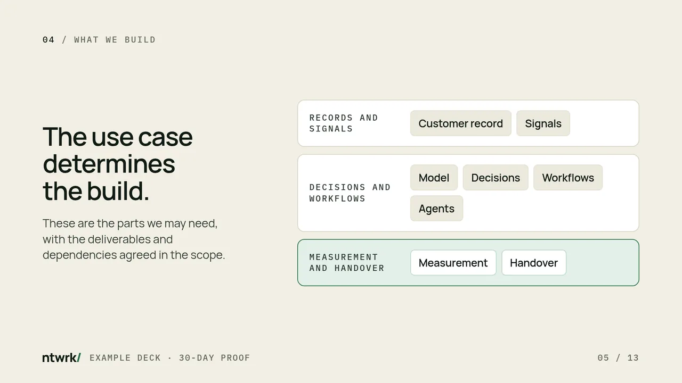Click the 'Decisions and Workflows' row label
The image size is (682, 383).
click(x=350, y=193)
